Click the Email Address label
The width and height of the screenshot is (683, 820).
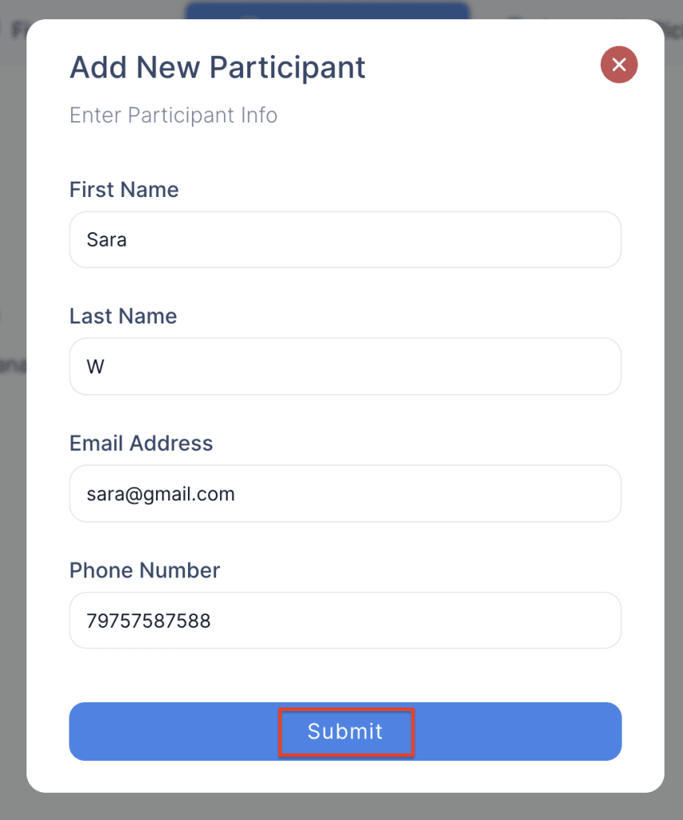pyautogui.click(x=142, y=444)
